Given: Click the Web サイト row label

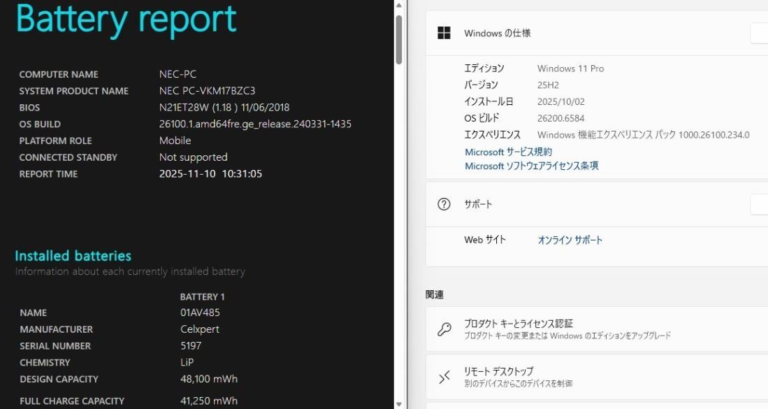Looking at the screenshot, I should click(x=484, y=239).
